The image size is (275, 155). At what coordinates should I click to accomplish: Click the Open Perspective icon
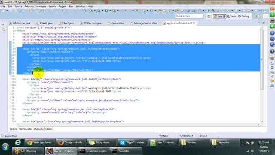coord(209,16)
